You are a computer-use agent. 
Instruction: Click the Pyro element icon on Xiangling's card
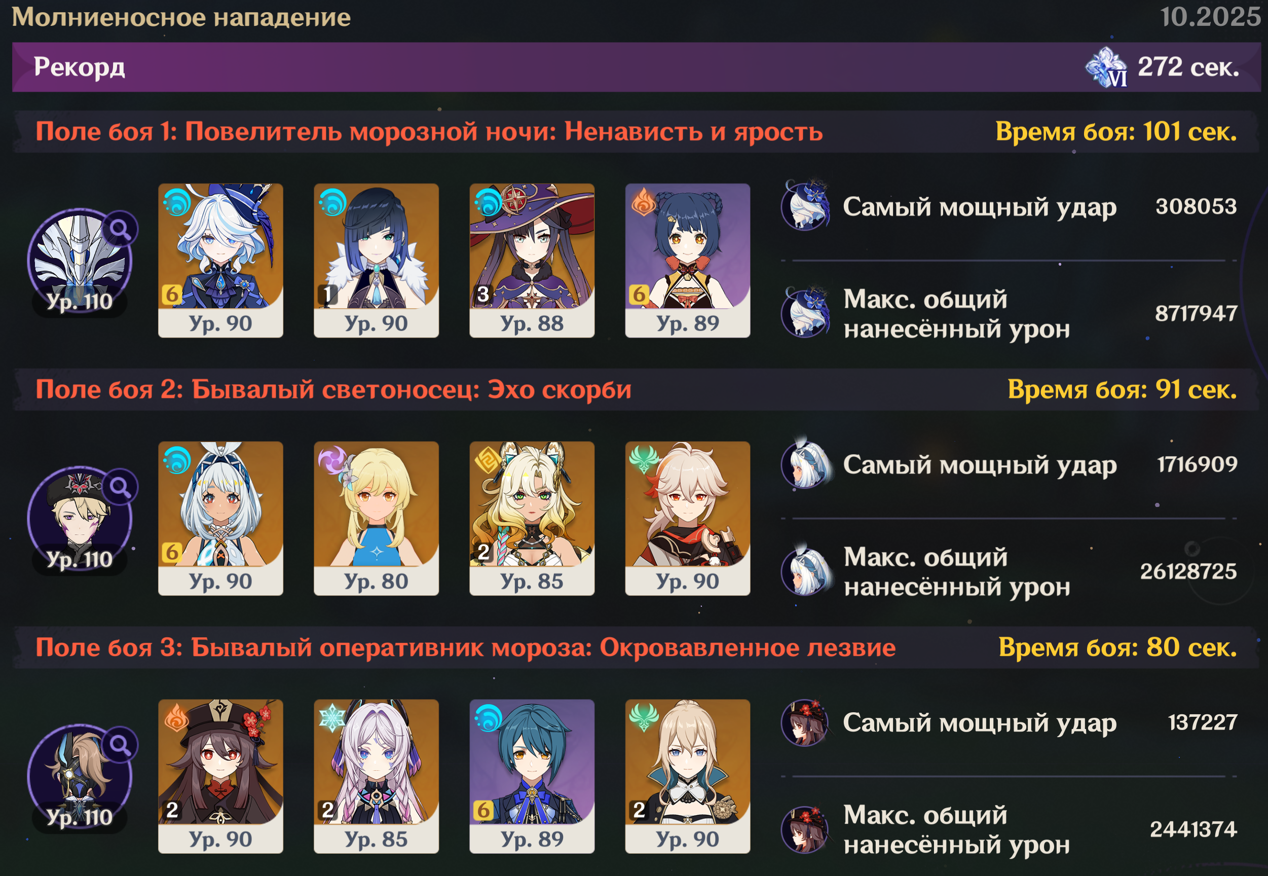644,202
